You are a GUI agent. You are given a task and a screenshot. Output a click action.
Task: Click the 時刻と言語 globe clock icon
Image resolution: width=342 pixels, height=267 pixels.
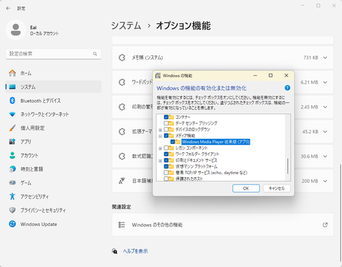point(12,169)
